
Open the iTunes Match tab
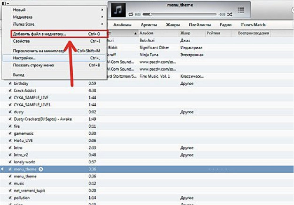[252, 24]
